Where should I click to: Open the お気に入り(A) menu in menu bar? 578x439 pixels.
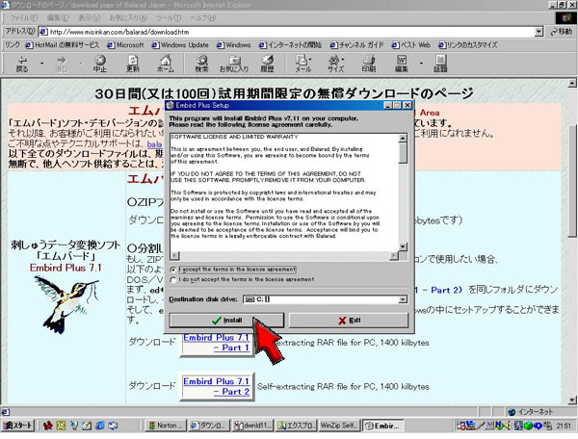click(128, 17)
